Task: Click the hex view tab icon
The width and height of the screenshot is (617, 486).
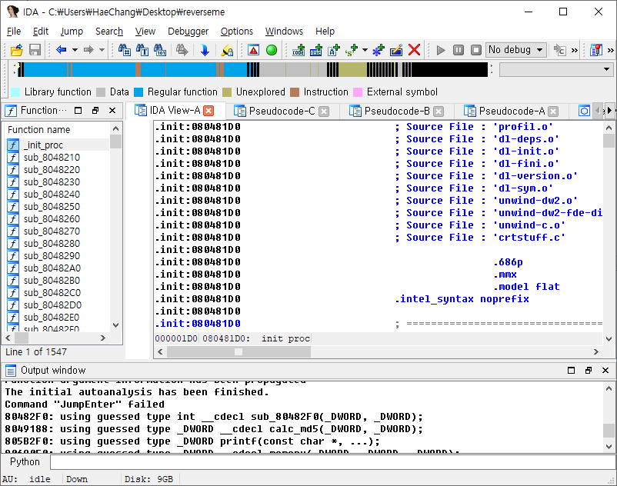Action: pyautogui.click(x=585, y=111)
